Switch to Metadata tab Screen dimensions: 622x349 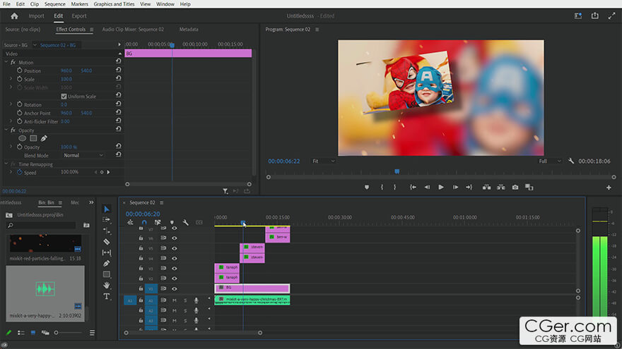[x=189, y=30]
